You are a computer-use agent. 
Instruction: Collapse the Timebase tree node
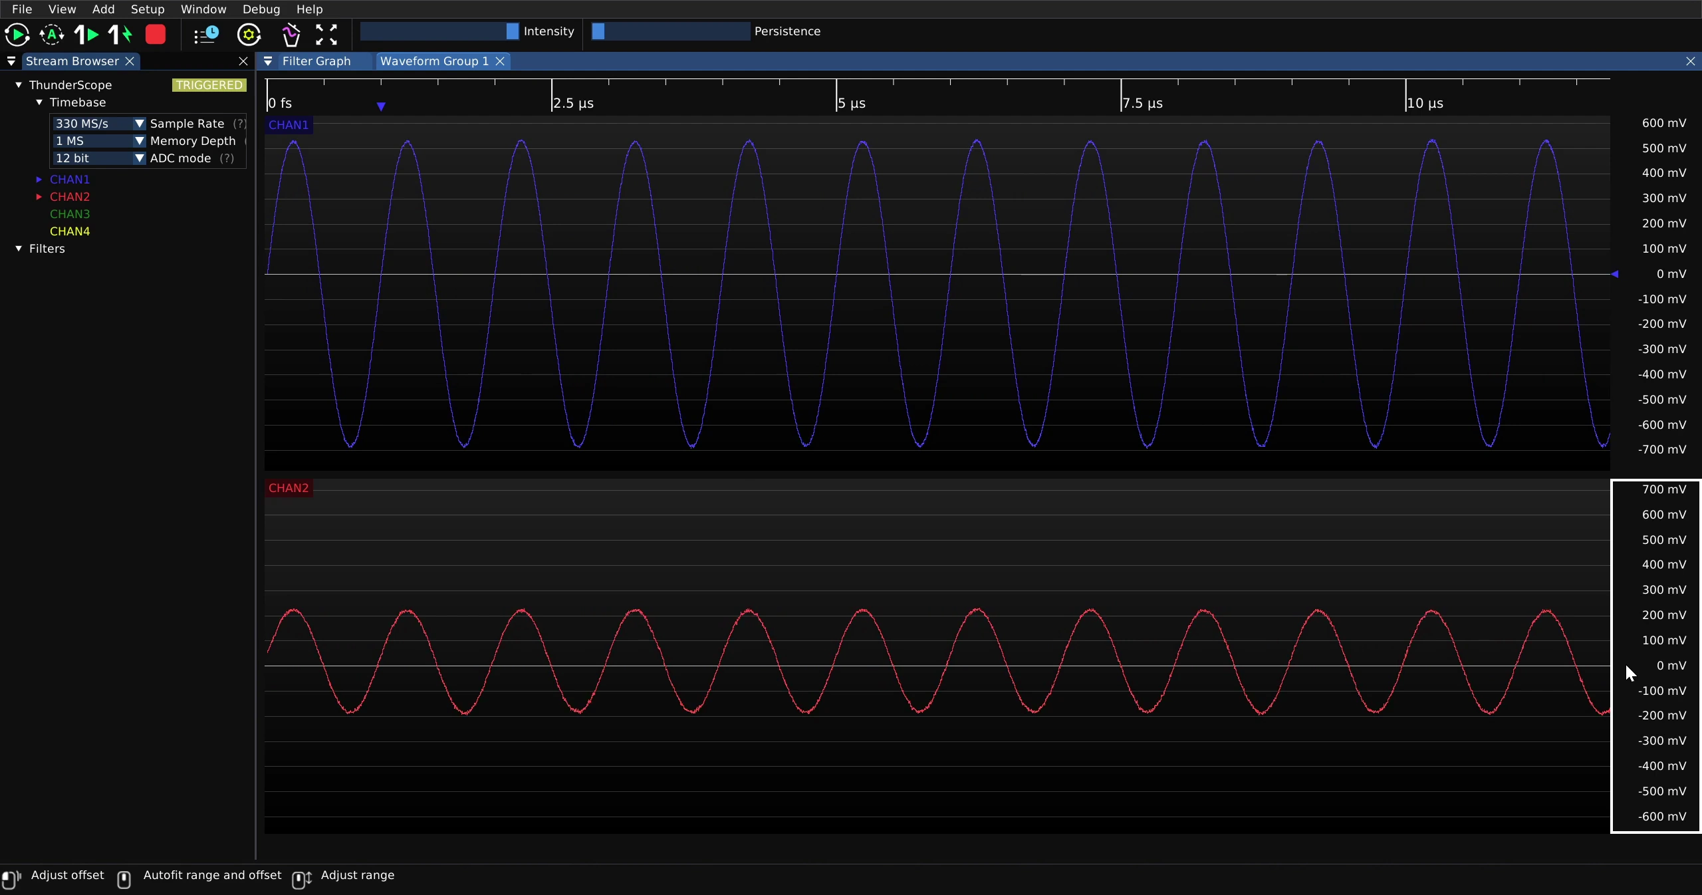(x=39, y=102)
